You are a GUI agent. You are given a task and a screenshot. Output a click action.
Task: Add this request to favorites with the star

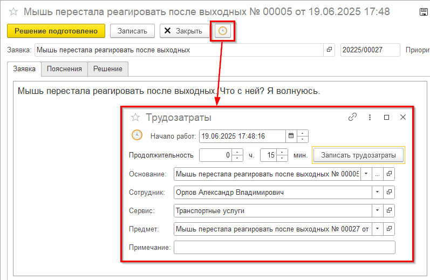pyautogui.click(x=13, y=12)
